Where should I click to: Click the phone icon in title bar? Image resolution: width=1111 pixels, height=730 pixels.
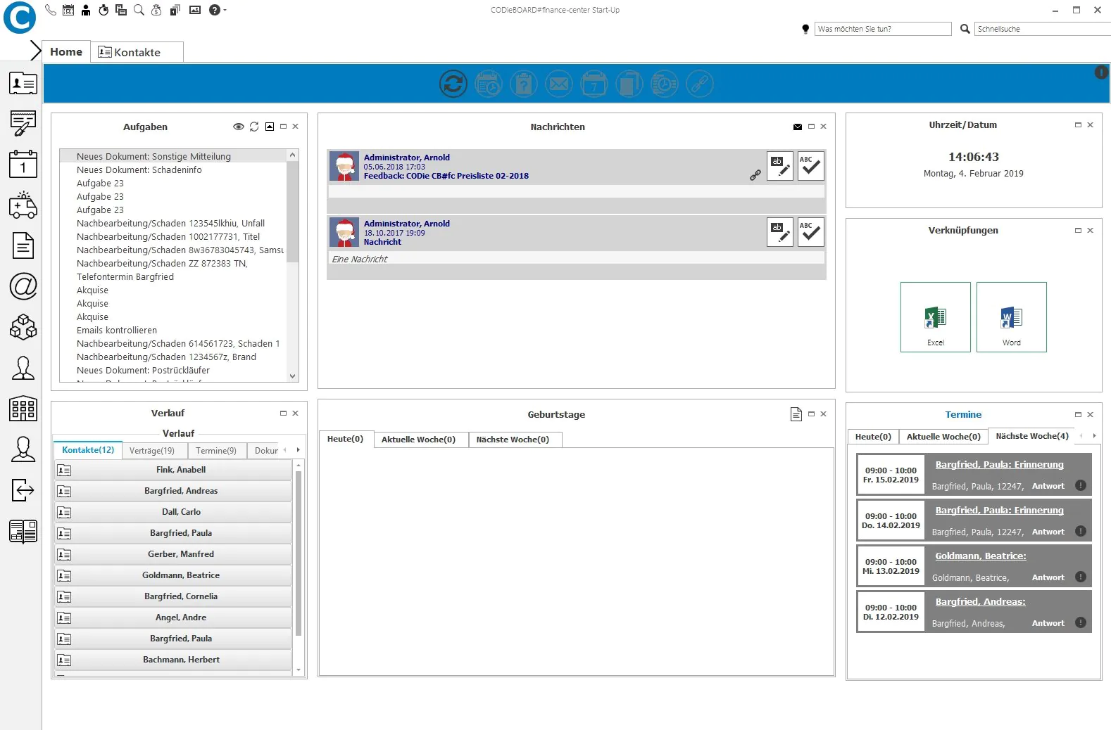click(51, 10)
